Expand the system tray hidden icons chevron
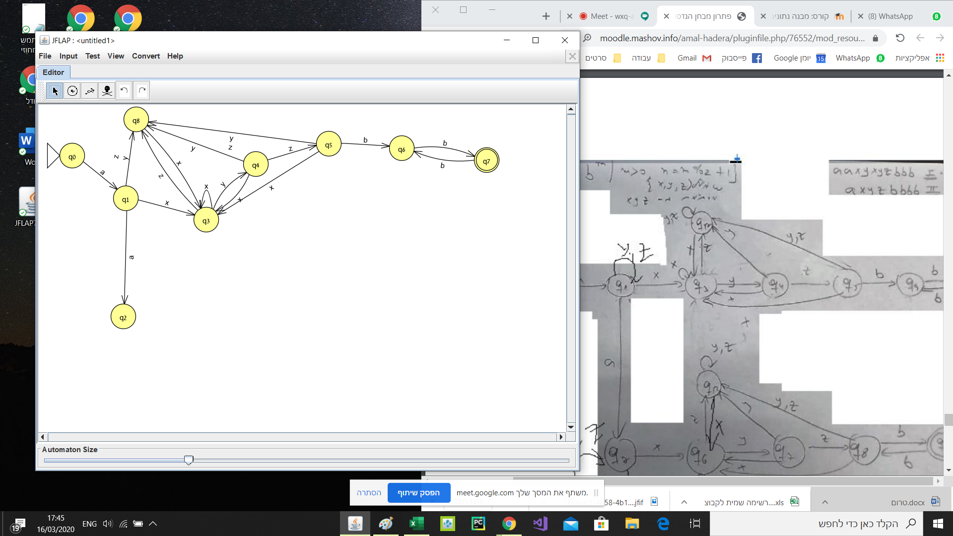Viewport: 953px width, 536px height. [x=153, y=524]
